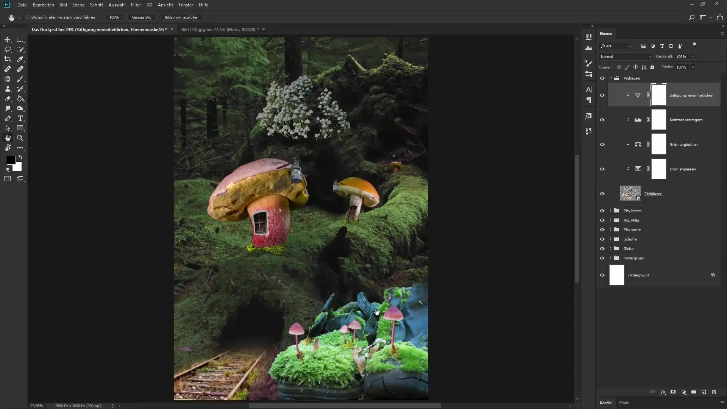Image resolution: width=727 pixels, height=409 pixels.
Task: Open the layer filter Art dropdown
Action: (615, 46)
